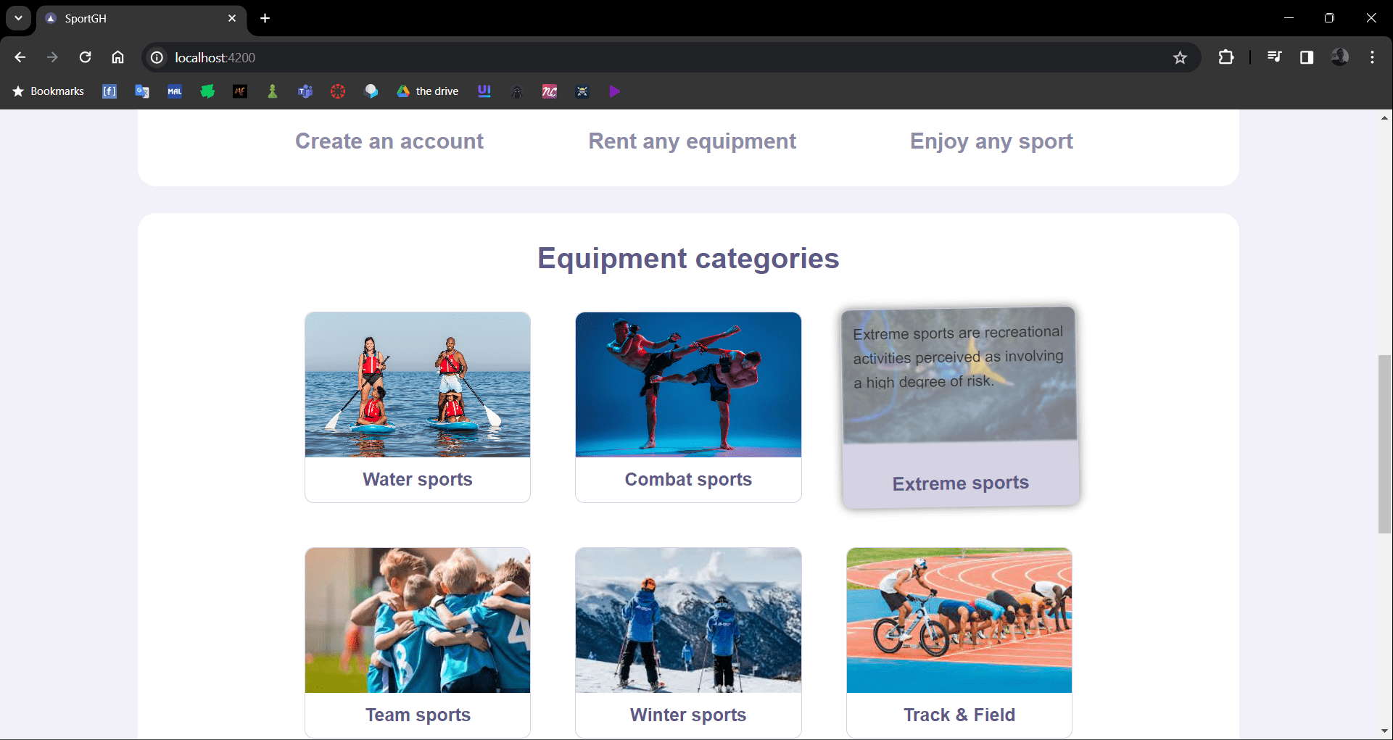This screenshot has height=740, width=1393.
Task: Toggle the browser side panel
Action: click(x=1307, y=57)
